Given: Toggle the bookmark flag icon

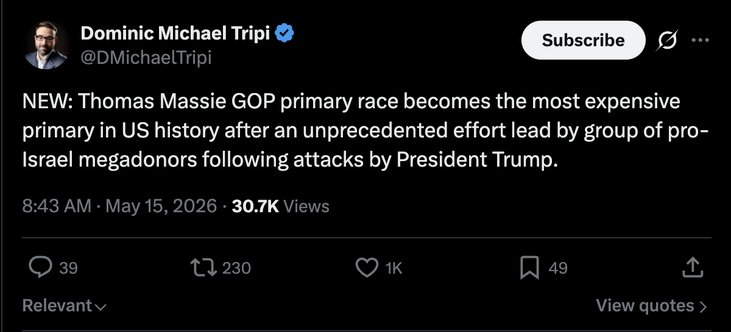Looking at the screenshot, I should pyautogui.click(x=529, y=268).
